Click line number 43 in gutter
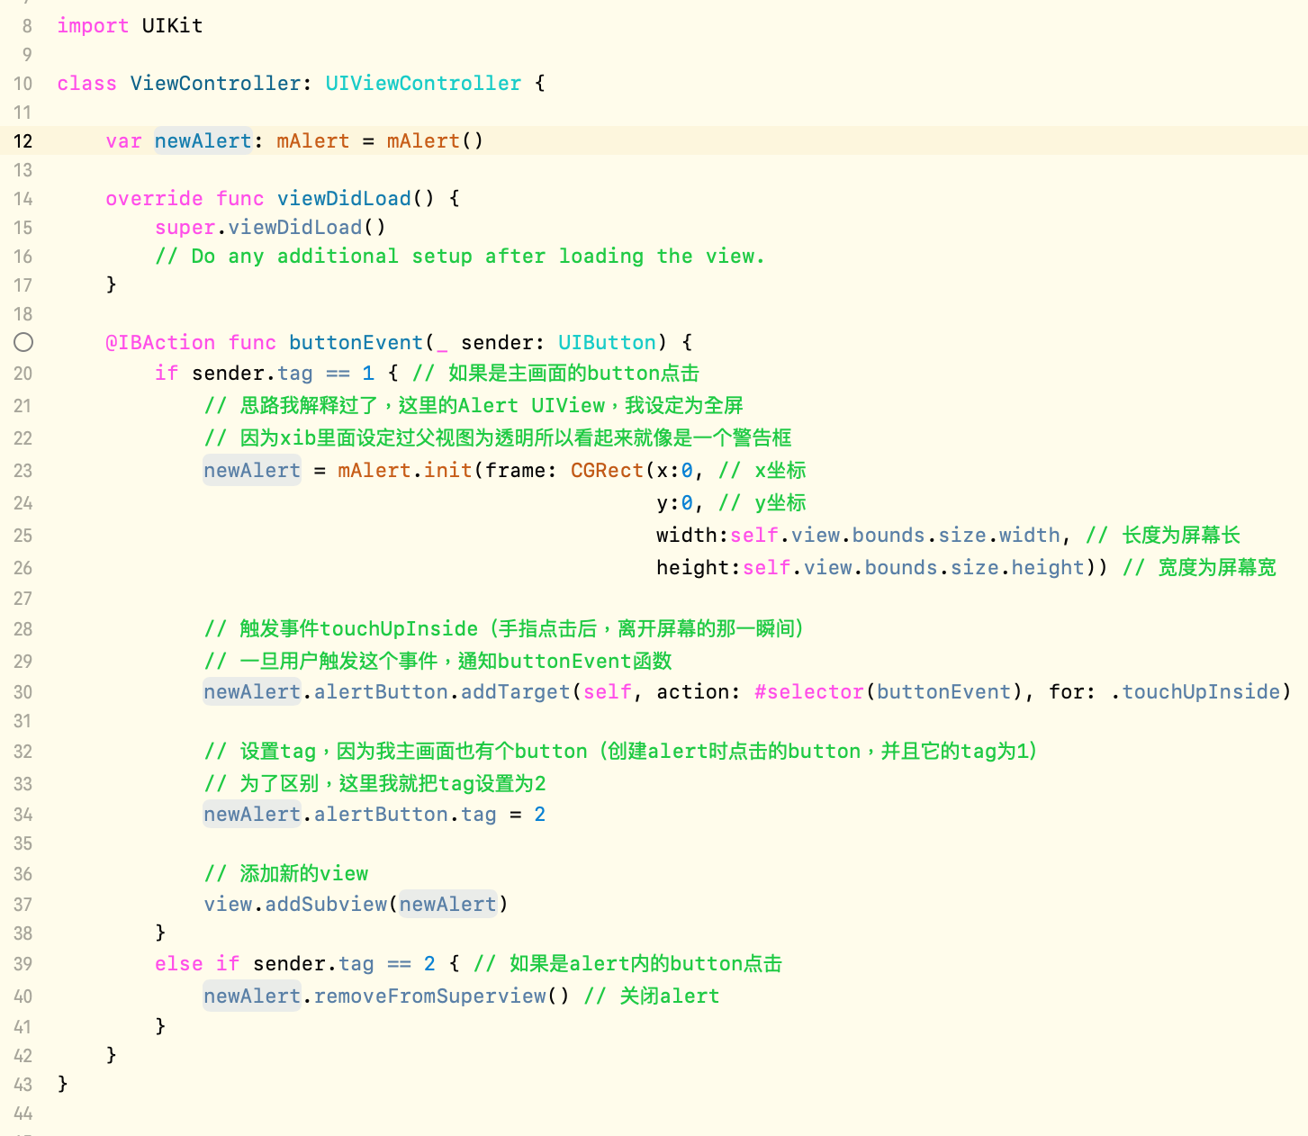The width and height of the screenshot is (1308, 1136). coord(23,1085)
